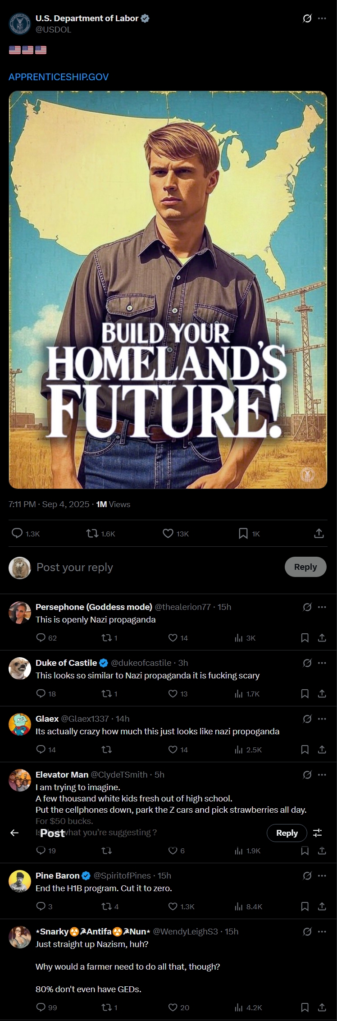Go back using the left arrow

pyautogui.click(x=14, y=833)
